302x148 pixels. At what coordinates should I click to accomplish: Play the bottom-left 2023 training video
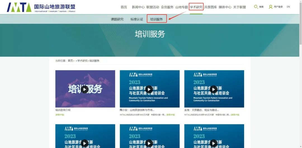click(85, 143)
